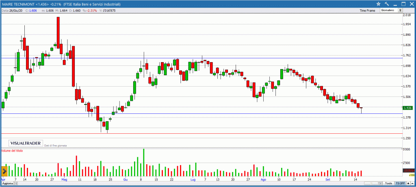Click the Ago month marker
Screen dimensions: 416x187
pyautogui.click(x=263, y=180)
